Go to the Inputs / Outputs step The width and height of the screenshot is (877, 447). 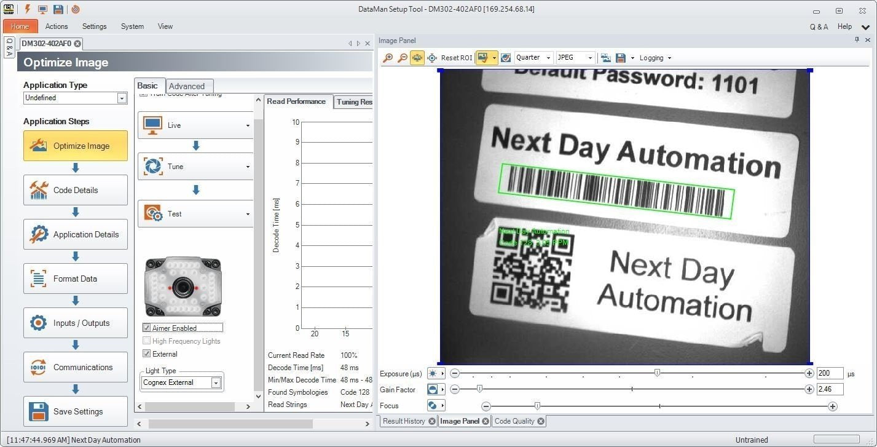coord(76,323)
